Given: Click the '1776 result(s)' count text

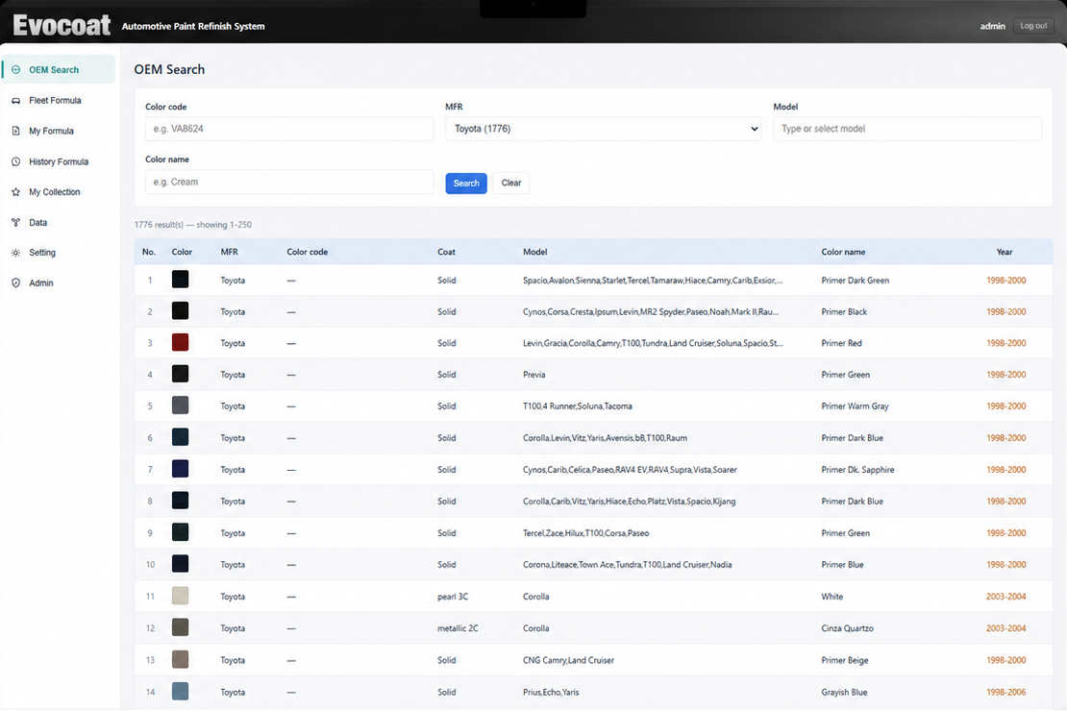Looking at the screenshot, I should click(159, 225).
